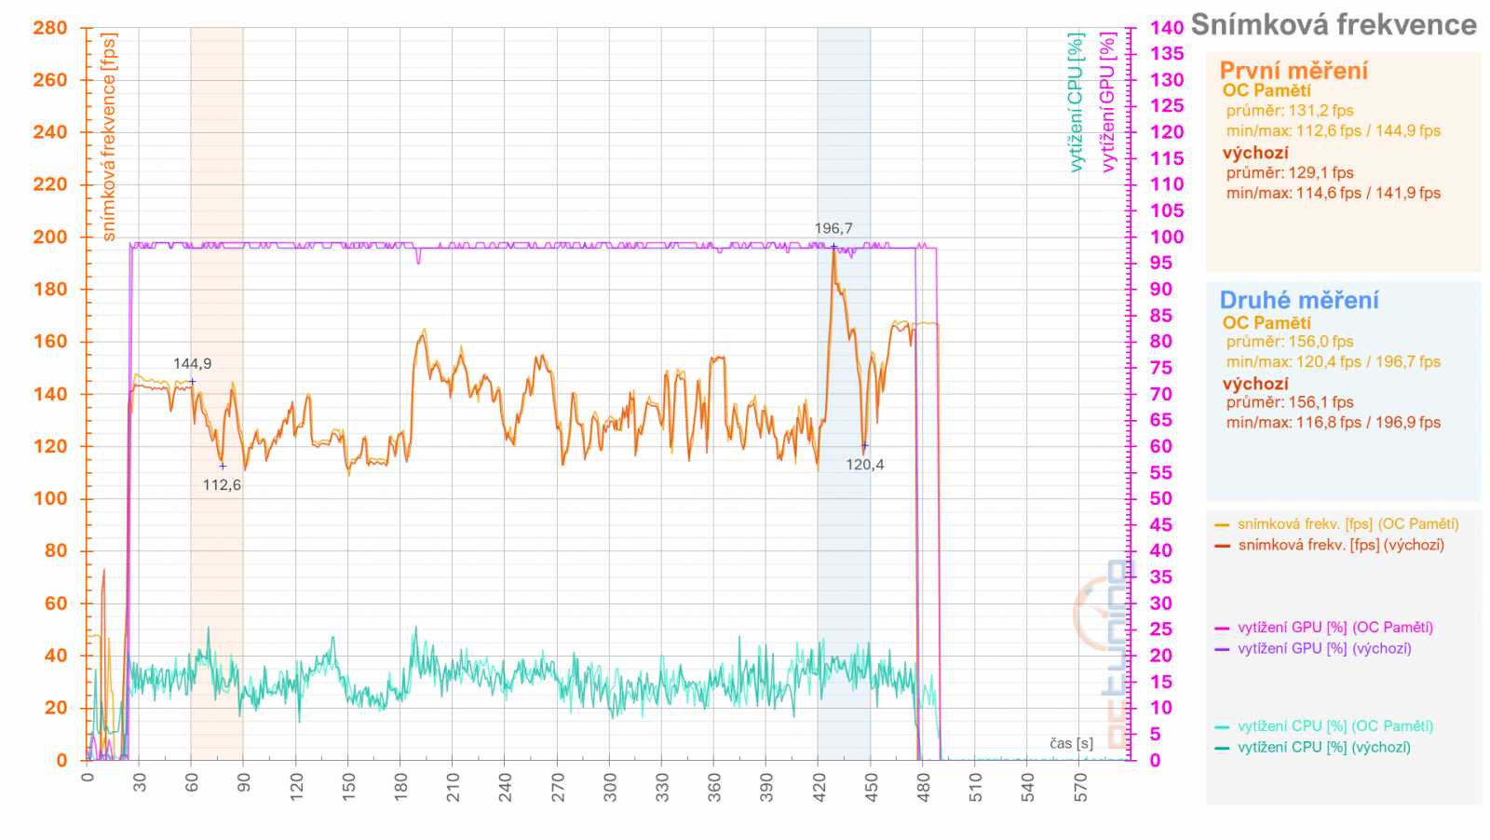Click legend entry vytížení GPU (OC Pamětí)
The width and height of the screenshot is (1490, 840).
point(1335,628)
